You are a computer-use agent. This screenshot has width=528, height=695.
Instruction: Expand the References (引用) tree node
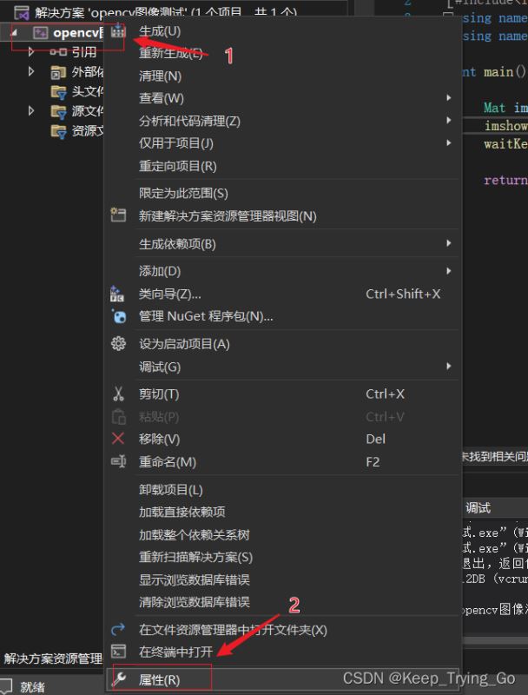click(x=32, y=52)
